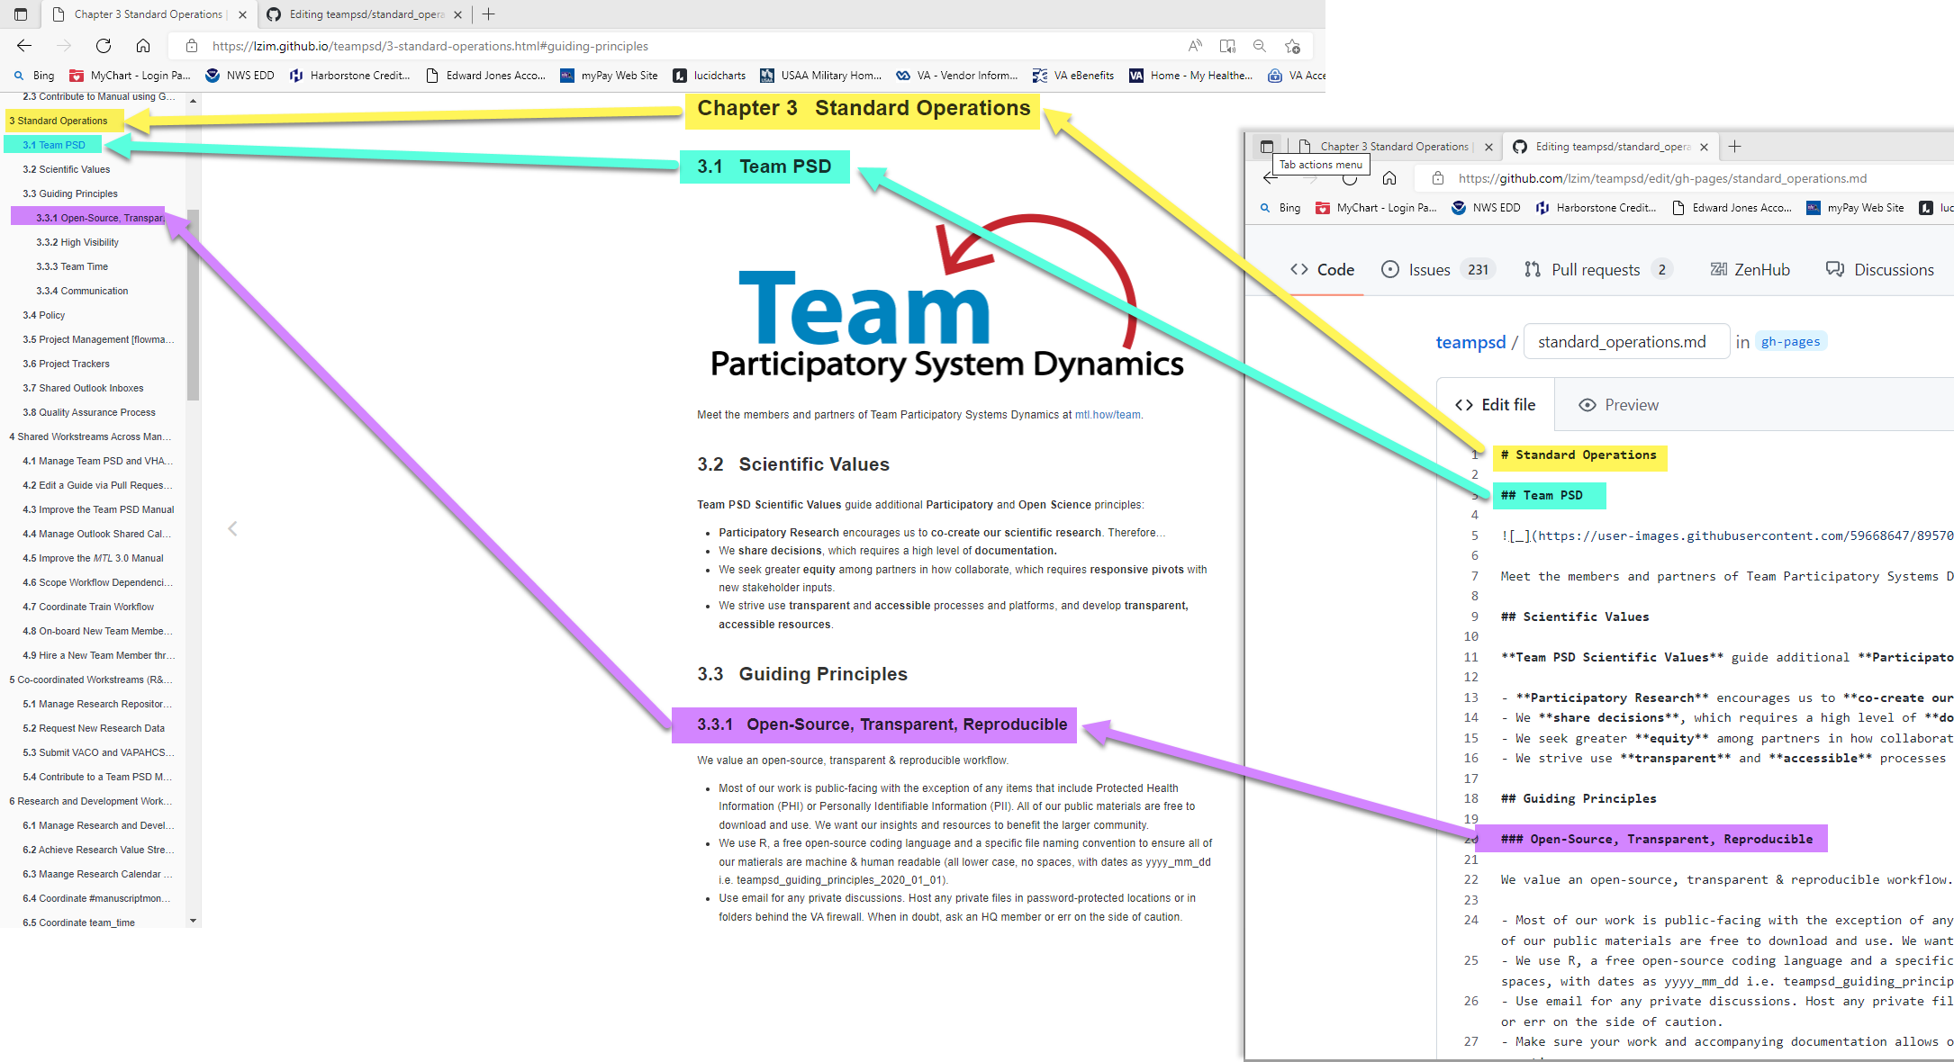Select 3.4 Policy in sidebar
This screenshot has width=1954, height=1062.
click(x=43, y=315)
